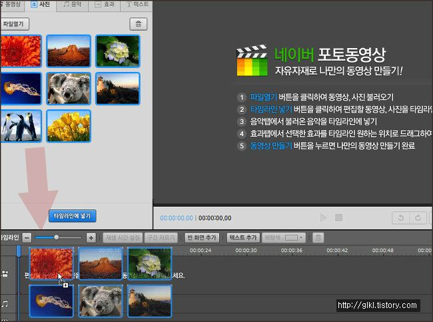This screenshot has height=322, width=433.
Task: Click the 00:00:42 timeline ruler mark
Action: [x=337, y=251]
